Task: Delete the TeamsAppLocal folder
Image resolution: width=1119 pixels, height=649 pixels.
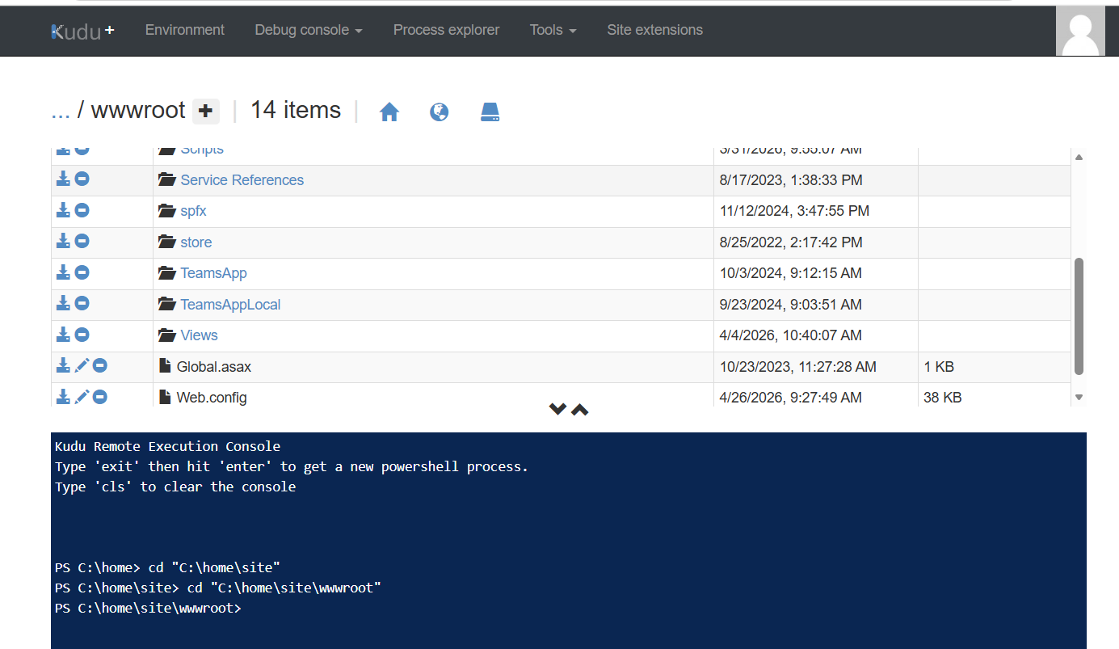Action: (82, 303)
